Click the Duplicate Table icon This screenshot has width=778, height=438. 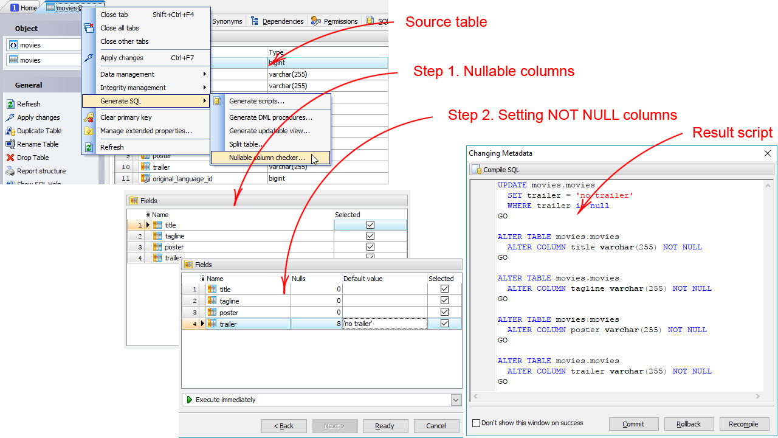pos(11,131)
